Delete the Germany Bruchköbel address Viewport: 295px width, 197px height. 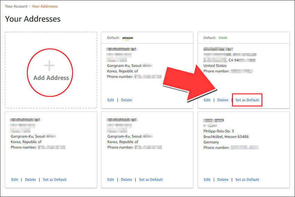click(223, 180)
